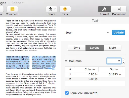Image resolution: width=129 pixels, height=98 pixels.
Task: Select the Format paintbrush icon
Action: point(104,9)
